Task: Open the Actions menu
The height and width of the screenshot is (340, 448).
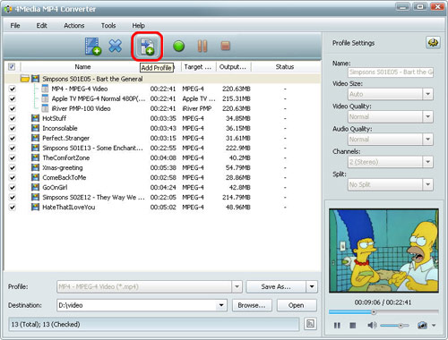Action: [x=74, y=25]
